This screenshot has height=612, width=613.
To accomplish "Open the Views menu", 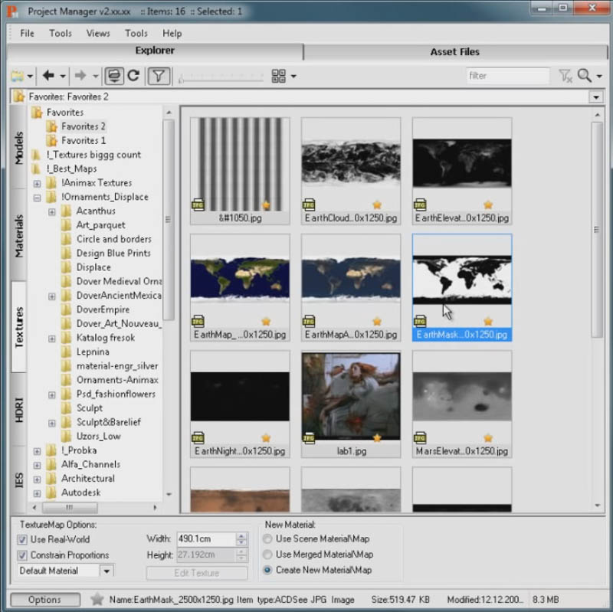I will coord(97,33).
